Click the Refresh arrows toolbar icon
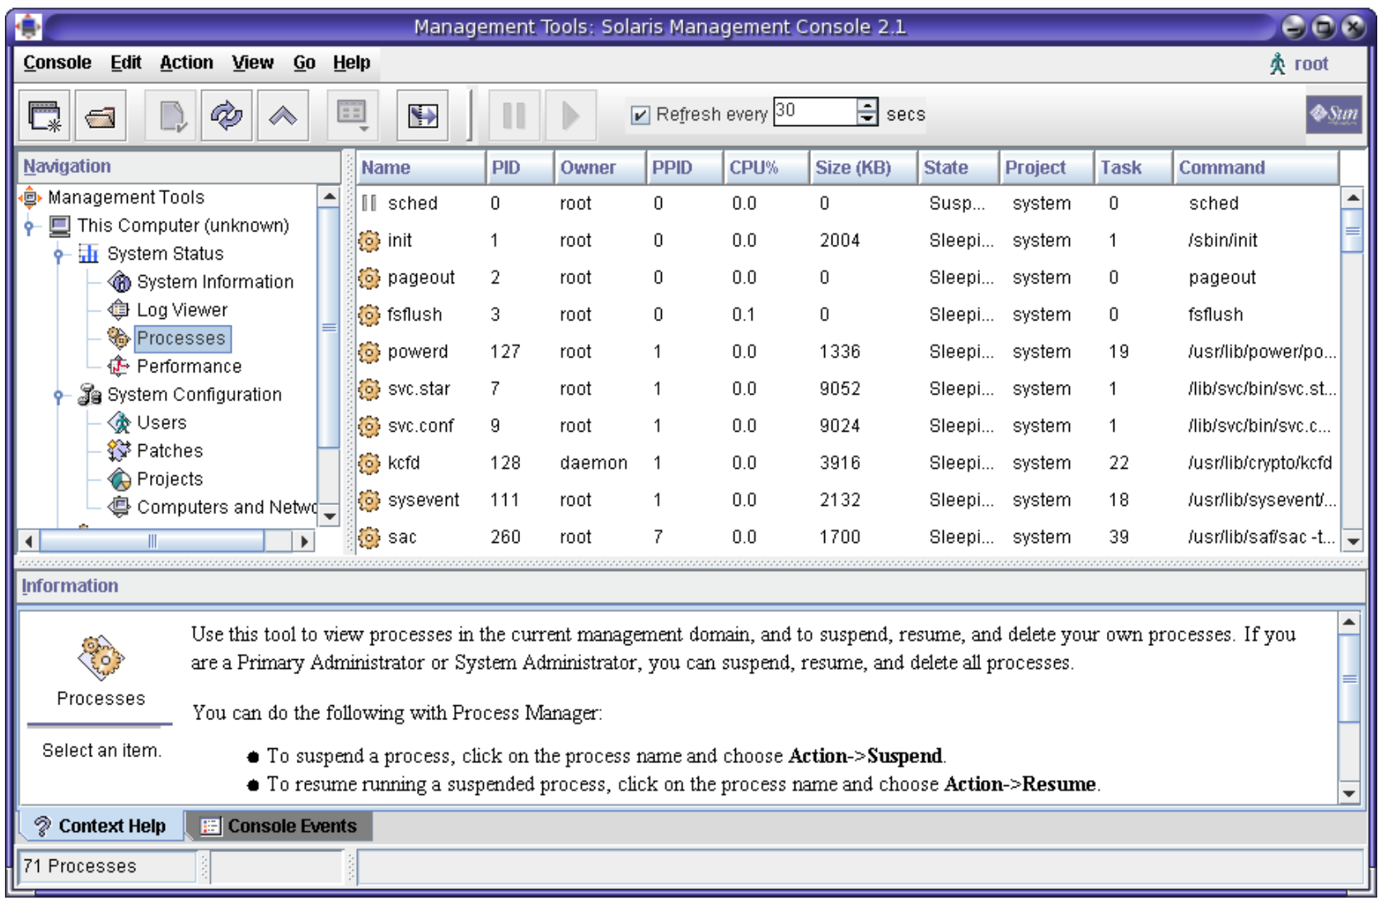Screen dimensions: 1383x903 227,115
